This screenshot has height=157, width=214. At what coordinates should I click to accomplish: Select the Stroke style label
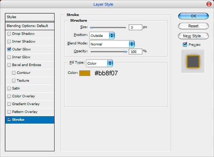18,119
